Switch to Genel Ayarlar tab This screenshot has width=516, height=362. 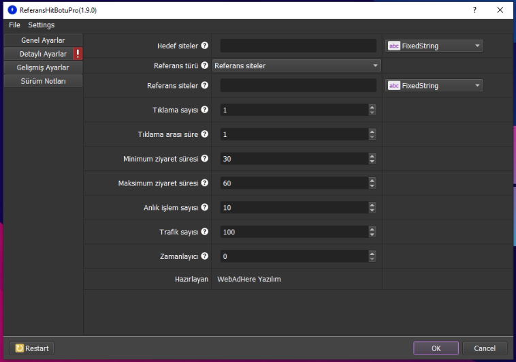43,40
